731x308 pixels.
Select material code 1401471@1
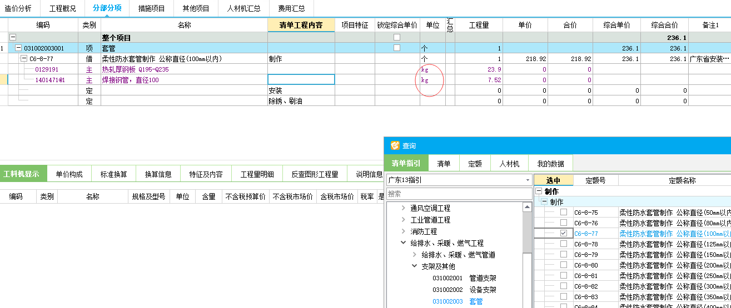51,80
